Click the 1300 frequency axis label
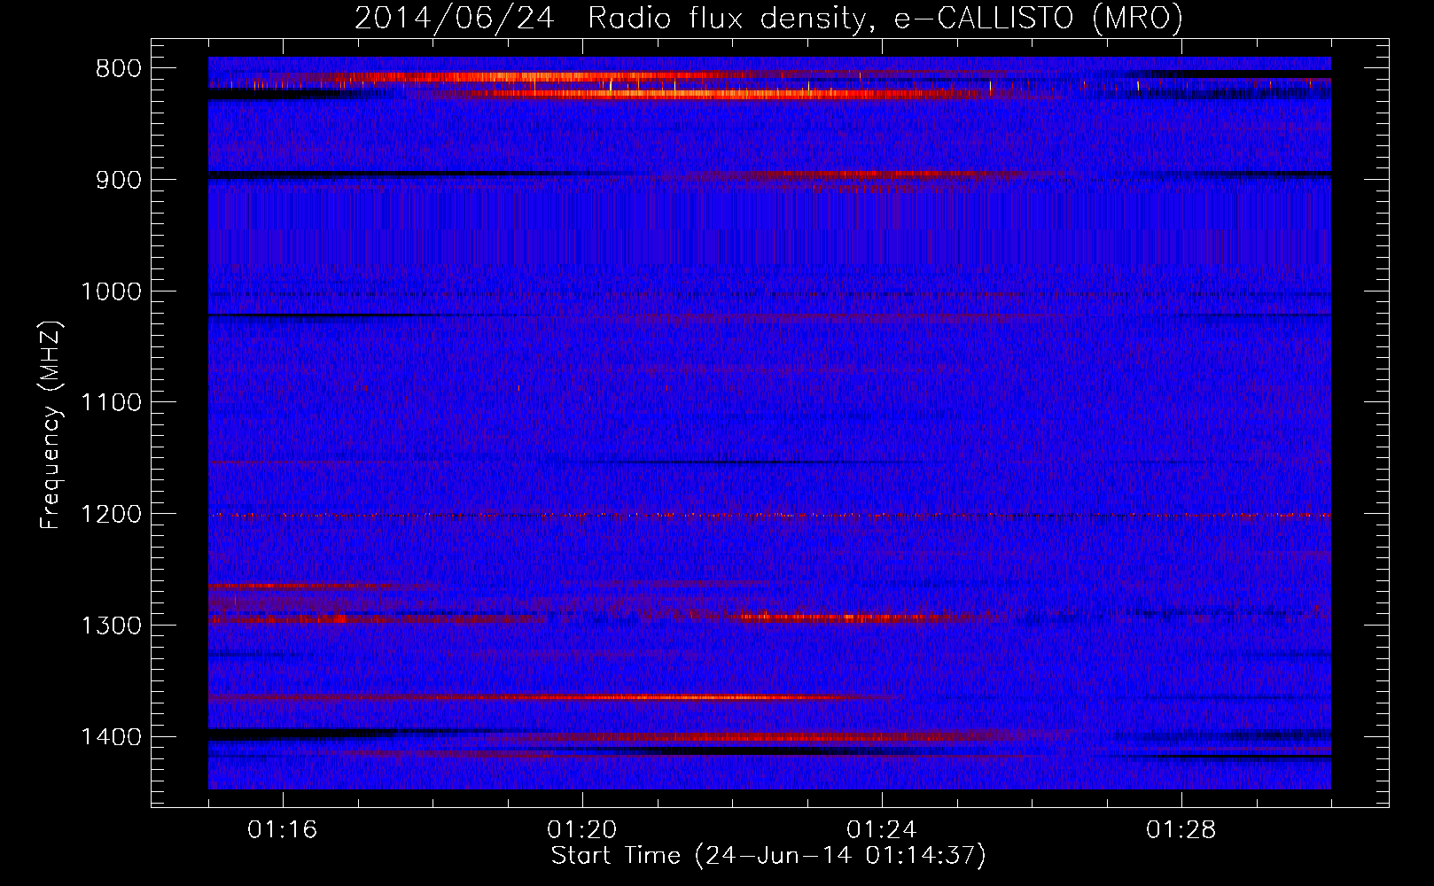 [111, 626]
